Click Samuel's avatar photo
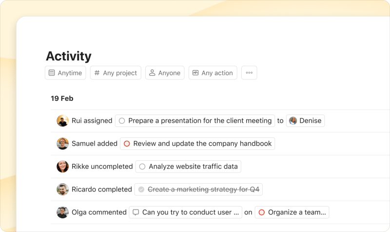 click(x=63, y=143)
